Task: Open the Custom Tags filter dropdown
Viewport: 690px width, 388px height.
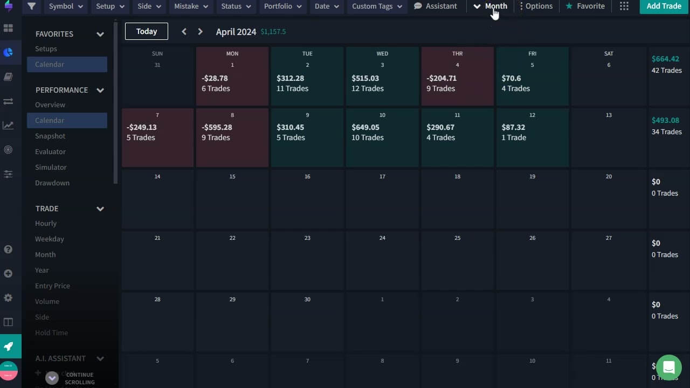Action: [x=377, y=6]
